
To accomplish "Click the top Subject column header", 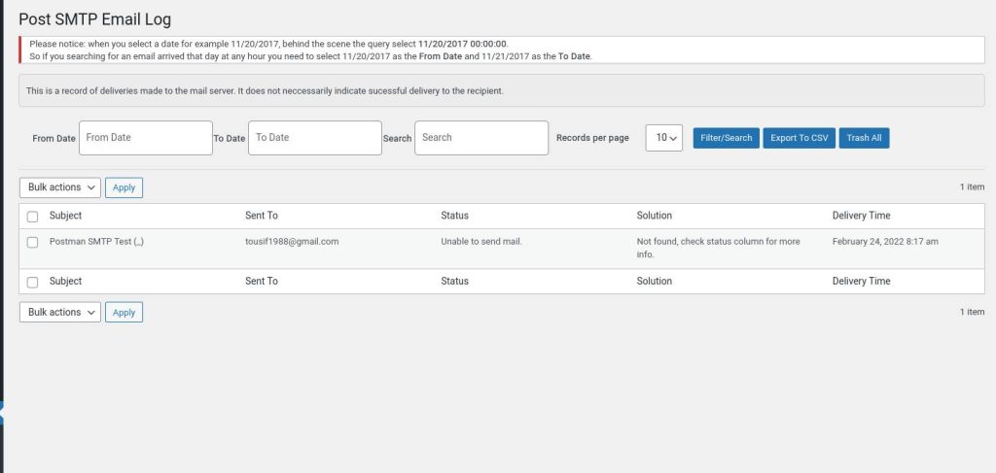I will tap(65, 216).
